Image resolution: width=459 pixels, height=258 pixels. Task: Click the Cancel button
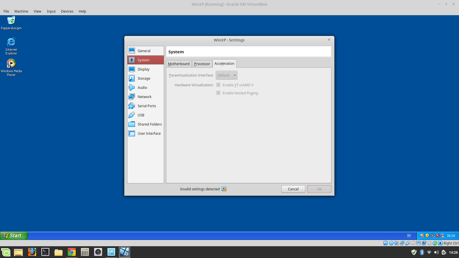point(293,189)
